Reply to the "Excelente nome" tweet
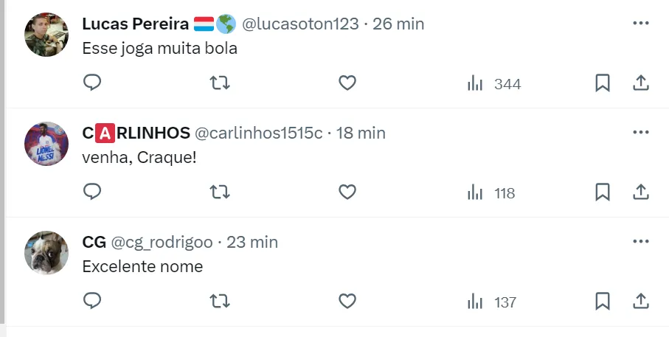Viewport: 669px width, 337px height. (x=92, y=302)
